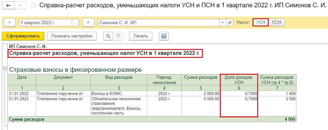Screen dimensions: 328x130
Task: Select the 'Платежное поручение от' cell in ФОМС row
Action: [x=63, y=93]
